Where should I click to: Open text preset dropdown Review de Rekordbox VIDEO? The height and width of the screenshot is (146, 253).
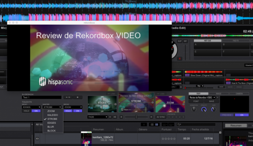[202, 97]
